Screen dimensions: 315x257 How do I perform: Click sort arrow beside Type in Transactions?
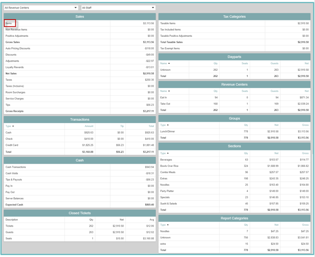point(13,126)
